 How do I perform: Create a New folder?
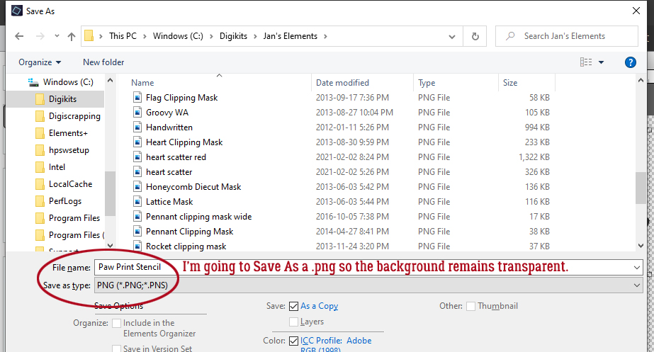pyautogui.click(x=103, y=62)
